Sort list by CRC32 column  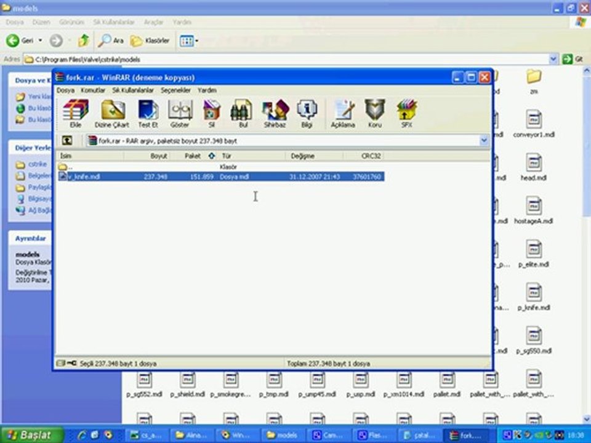click(x=364, y=156)
